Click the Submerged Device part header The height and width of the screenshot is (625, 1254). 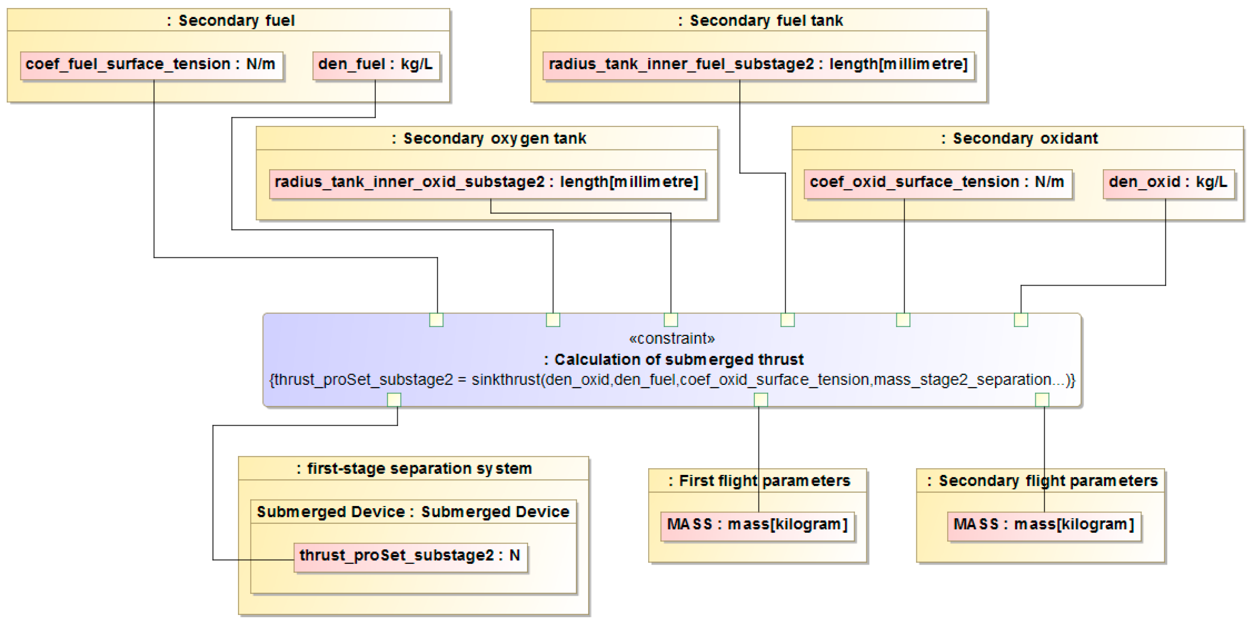point(413,512)
